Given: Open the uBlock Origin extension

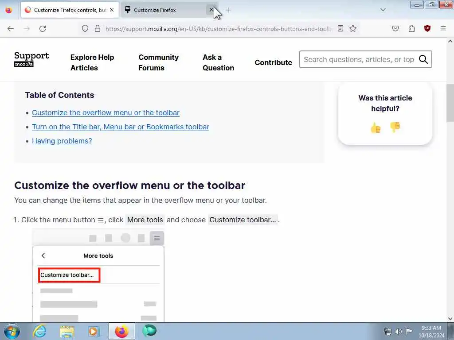Looking at the screenshot, I should tap(427, 28).
